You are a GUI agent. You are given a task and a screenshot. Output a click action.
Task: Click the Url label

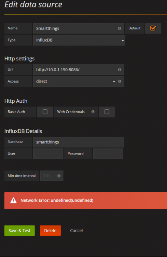pos(10,69)
